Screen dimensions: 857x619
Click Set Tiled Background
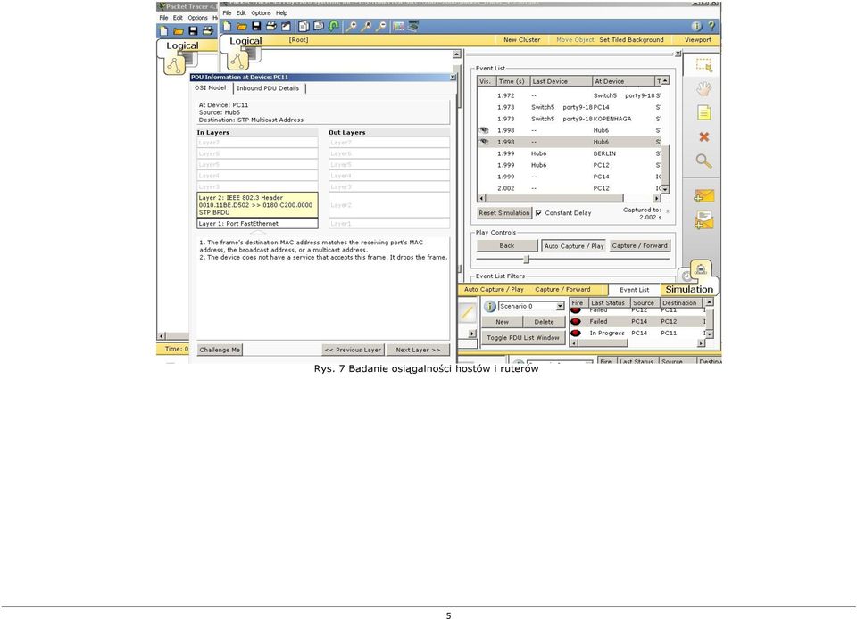pyautogui.click(x=631, y=40)
